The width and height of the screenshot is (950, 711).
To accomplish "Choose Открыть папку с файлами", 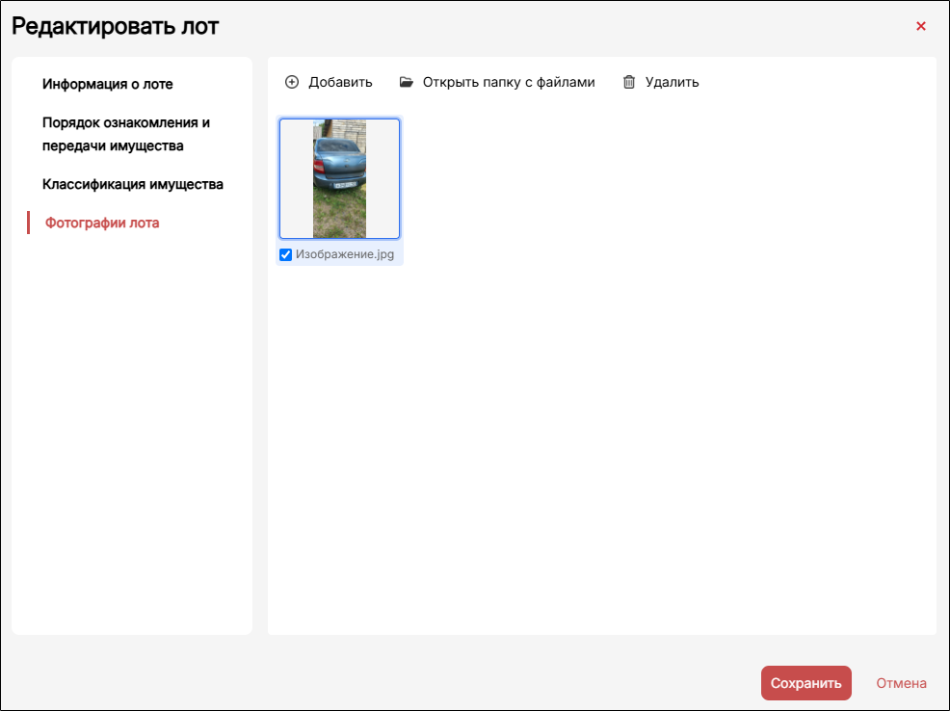I will 509,82.
